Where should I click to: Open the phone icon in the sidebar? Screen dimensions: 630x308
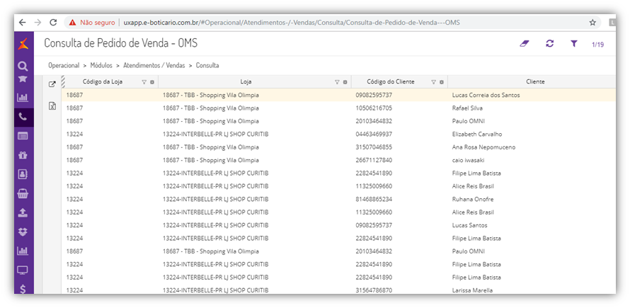23,117
